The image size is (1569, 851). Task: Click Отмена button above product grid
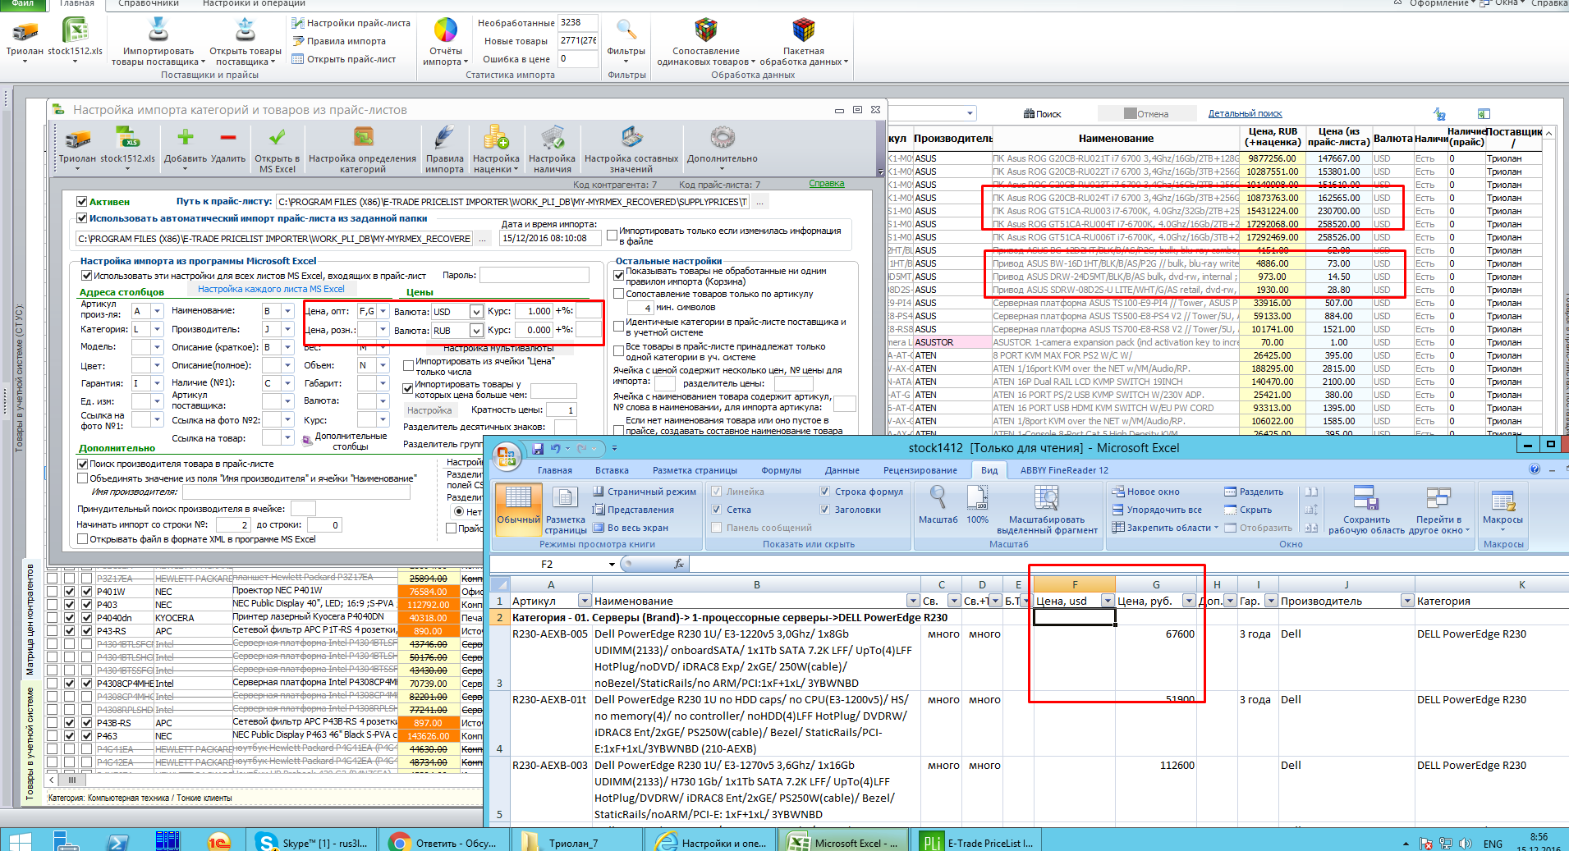pos(1146,114)
